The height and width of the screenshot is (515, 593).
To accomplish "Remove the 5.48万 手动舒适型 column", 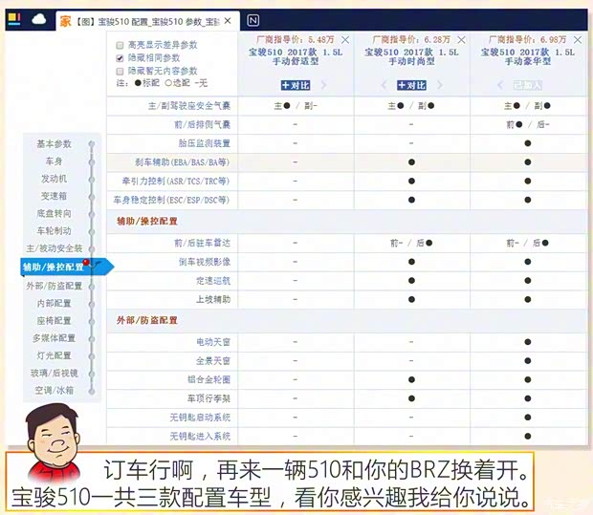I will (346, 40).
